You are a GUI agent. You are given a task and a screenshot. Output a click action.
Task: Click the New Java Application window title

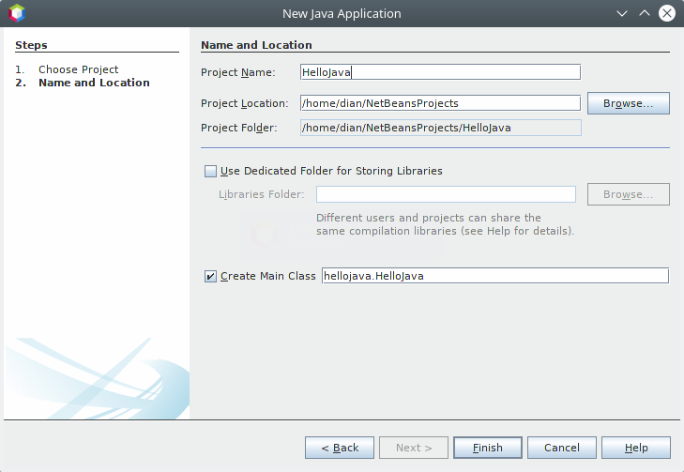[x=342, y=13]
